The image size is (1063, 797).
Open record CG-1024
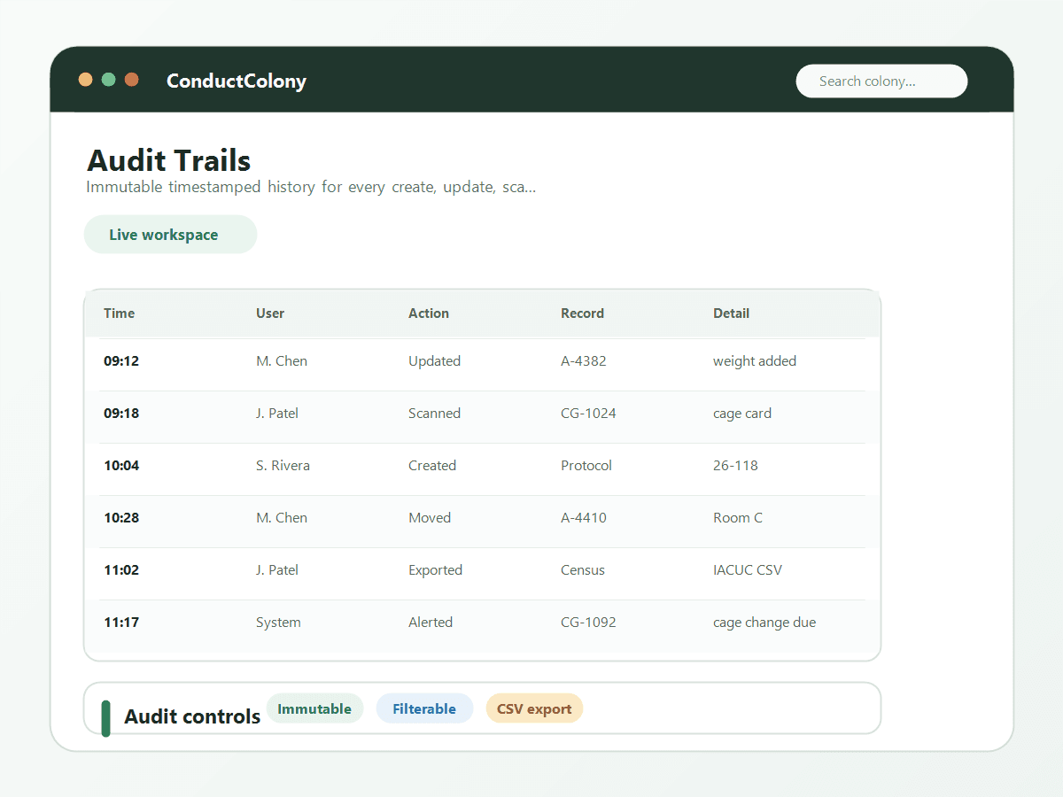(588, 414)
